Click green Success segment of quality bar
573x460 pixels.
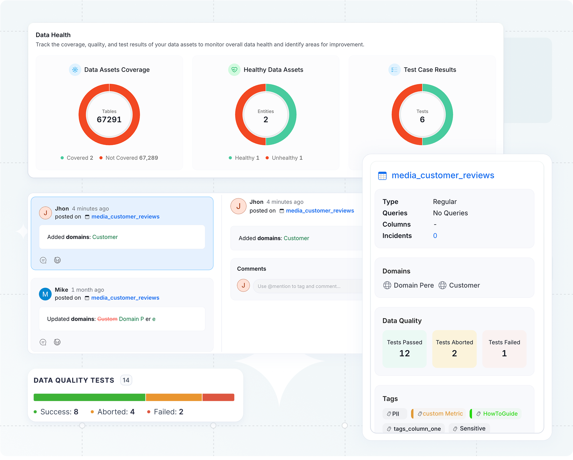click(89, 397)
